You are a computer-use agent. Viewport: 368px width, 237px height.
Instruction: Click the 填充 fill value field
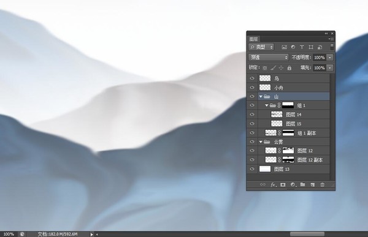(x=320, y=68)
